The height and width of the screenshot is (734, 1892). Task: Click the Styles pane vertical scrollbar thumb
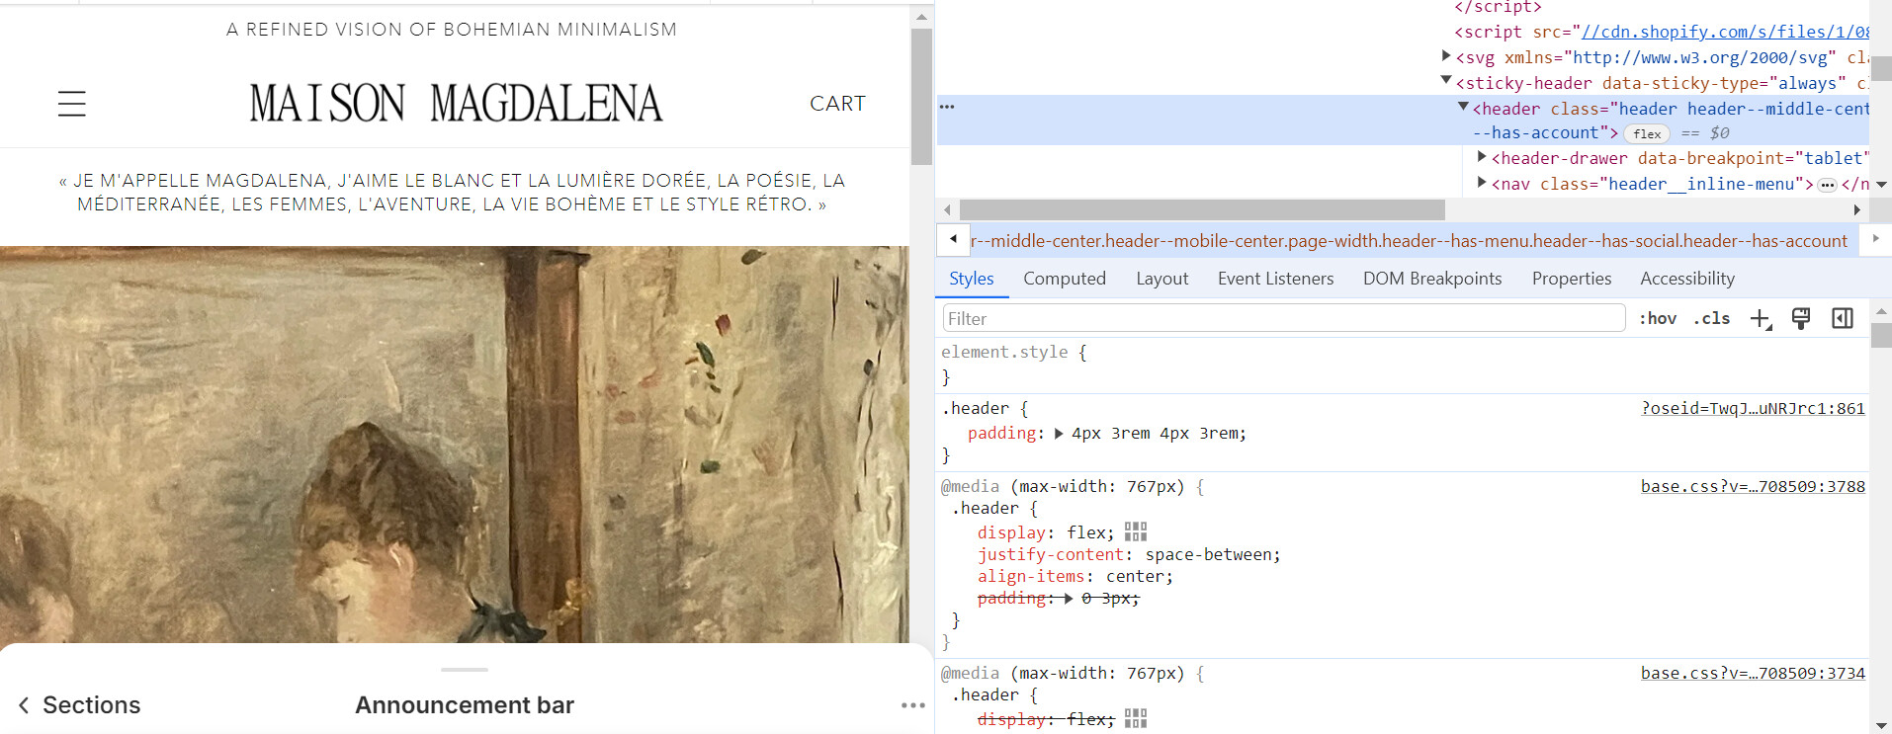tap(1881, 336)
